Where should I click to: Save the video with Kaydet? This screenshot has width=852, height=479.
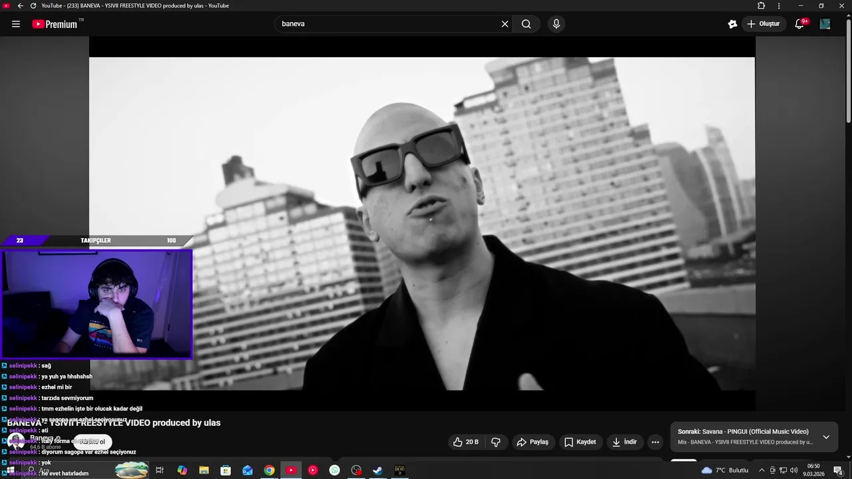pyautogui.click(x=580, y=442)
